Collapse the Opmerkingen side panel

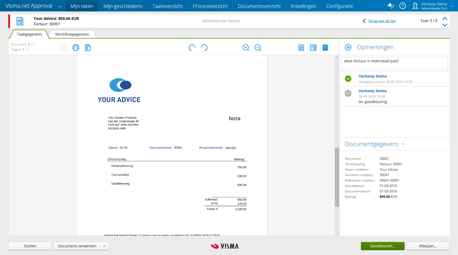[348, 47]
